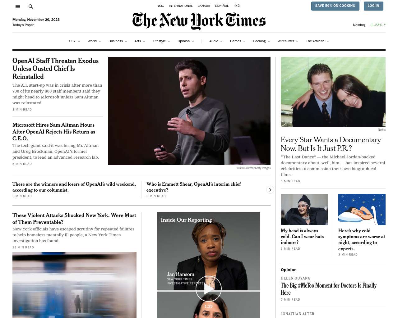Click The New York Times logo

[199, 21]
